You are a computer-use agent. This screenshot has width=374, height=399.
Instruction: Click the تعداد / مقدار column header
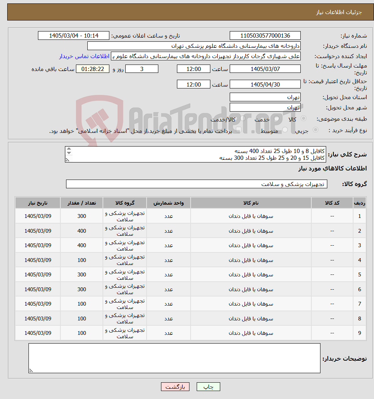82,203
